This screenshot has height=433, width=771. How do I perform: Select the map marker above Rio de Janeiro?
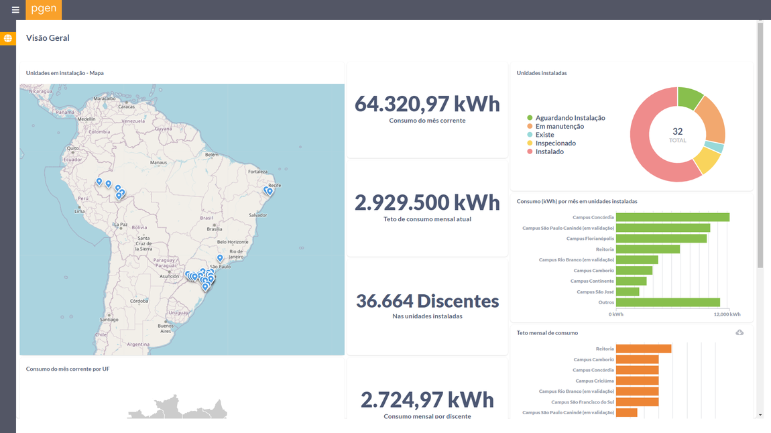[x=220, y=258]
